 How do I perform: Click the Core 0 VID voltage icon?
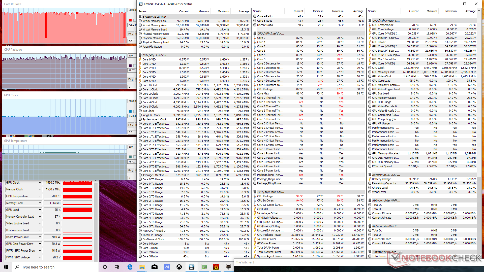[x=140, y=59]
